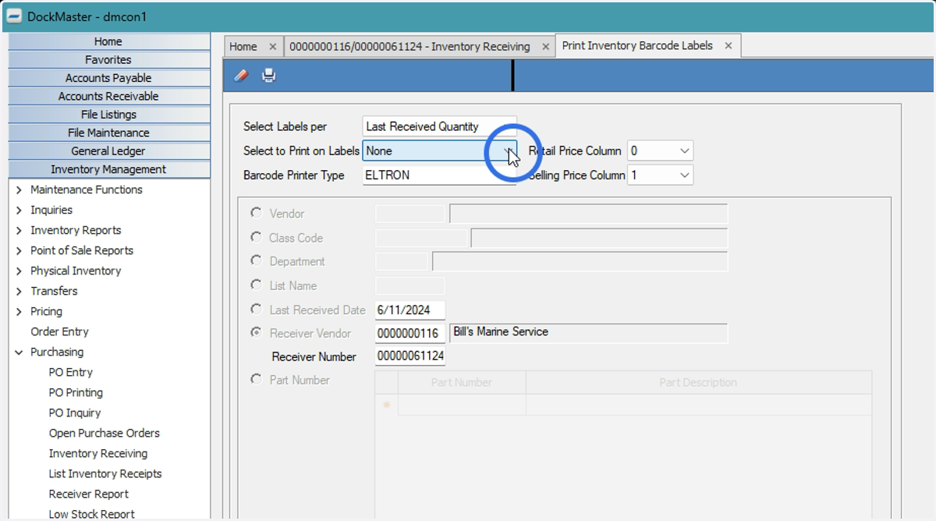
Task: Click the eraser clear-form icon in the toolbar
Action: (x=241, y=76)
